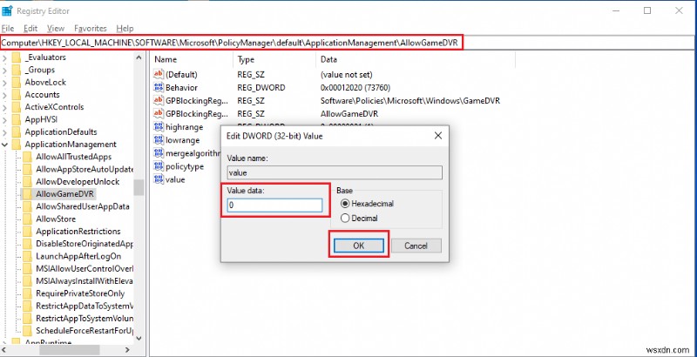Viewport: 697px width, 357px height.
Task: Click the AboveLock folder icon
Action: [17, 82]
